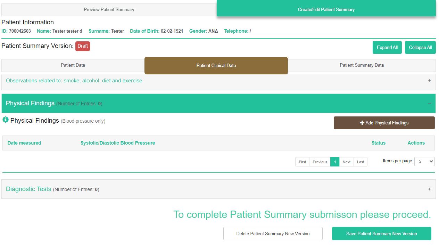Image resolution: width=439 pixels, height=245 pixels.
Task: Collapse Physical Findings with the minus icon
Action: click(x=430, y=103)
